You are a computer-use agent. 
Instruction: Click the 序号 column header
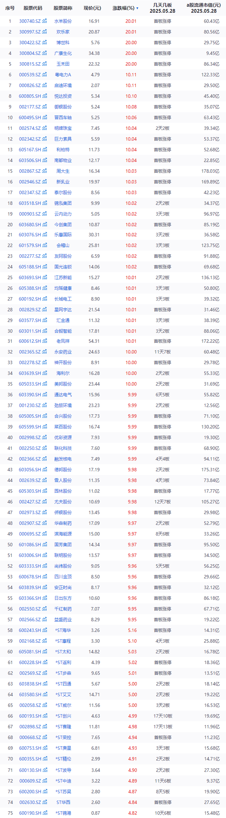tap(10, 8)
